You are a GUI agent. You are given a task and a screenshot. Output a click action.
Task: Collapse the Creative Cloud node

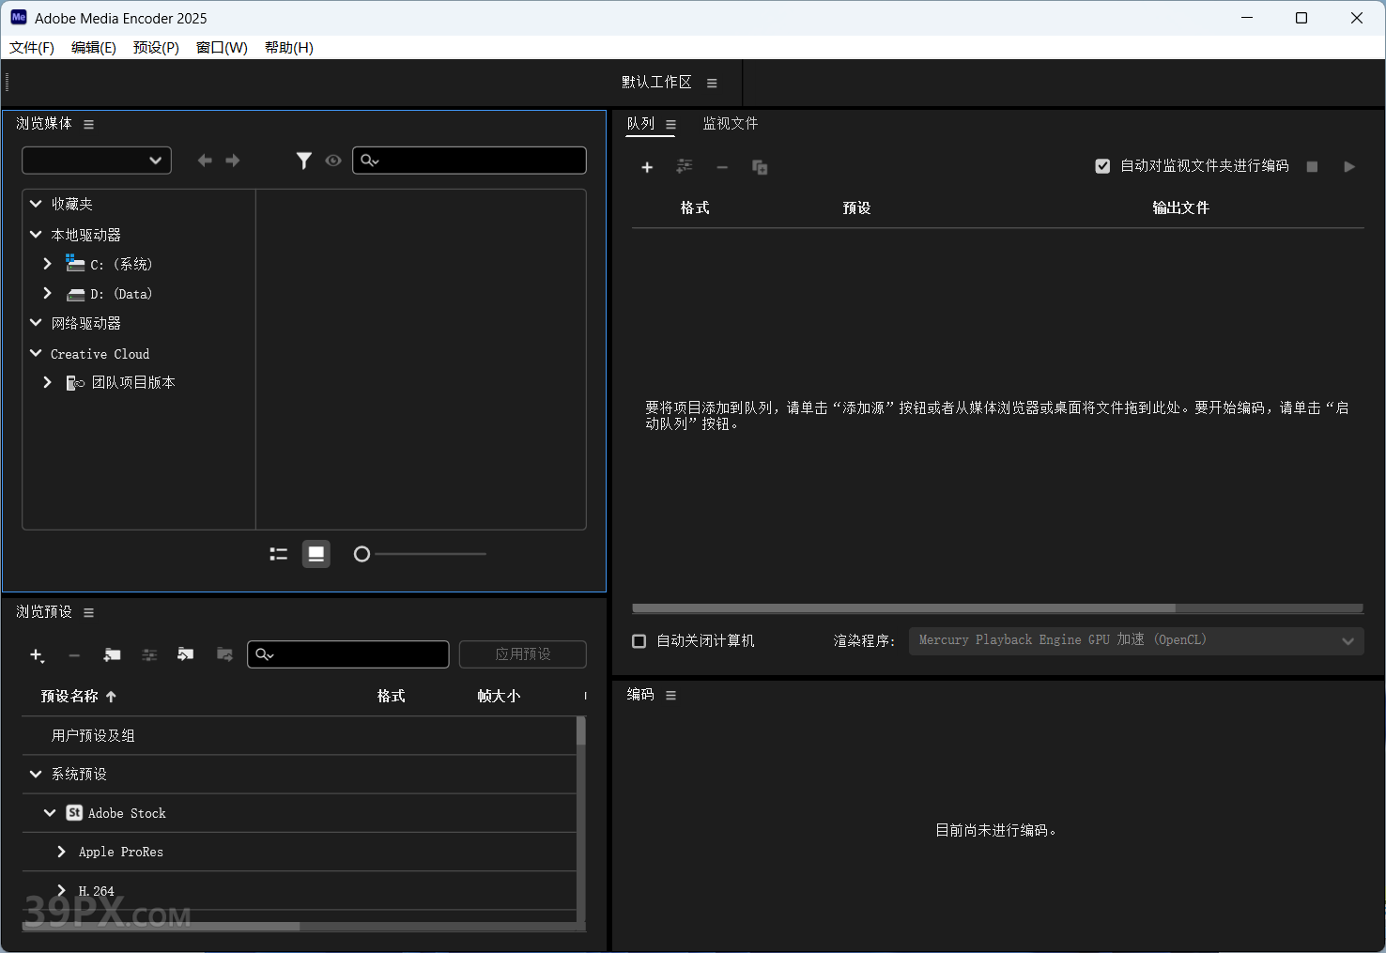(x=36, y=354)
